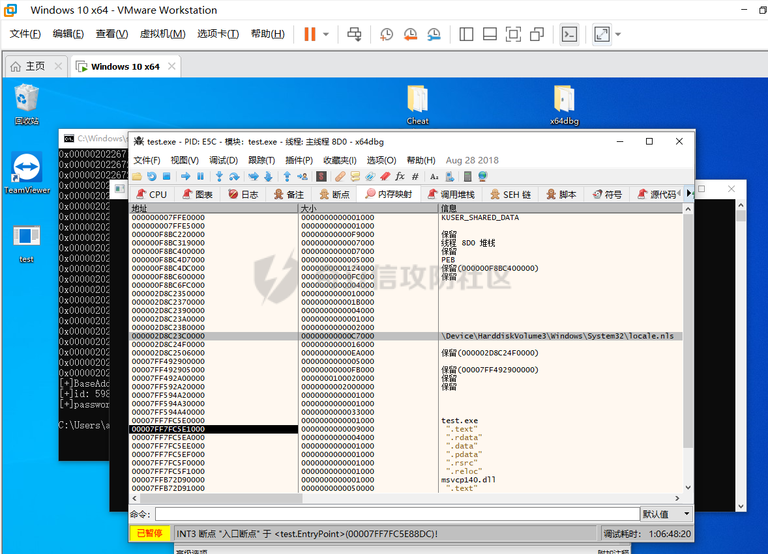
Task: Open the Labels tag icon
Action: pos(370,176)
